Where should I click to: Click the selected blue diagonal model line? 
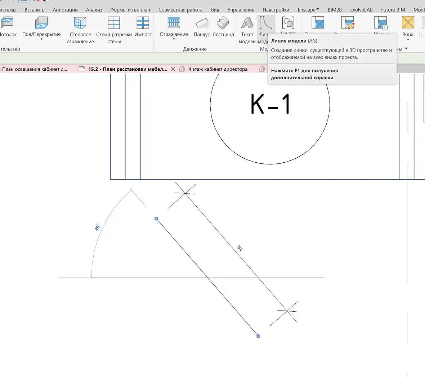[207, 277]
